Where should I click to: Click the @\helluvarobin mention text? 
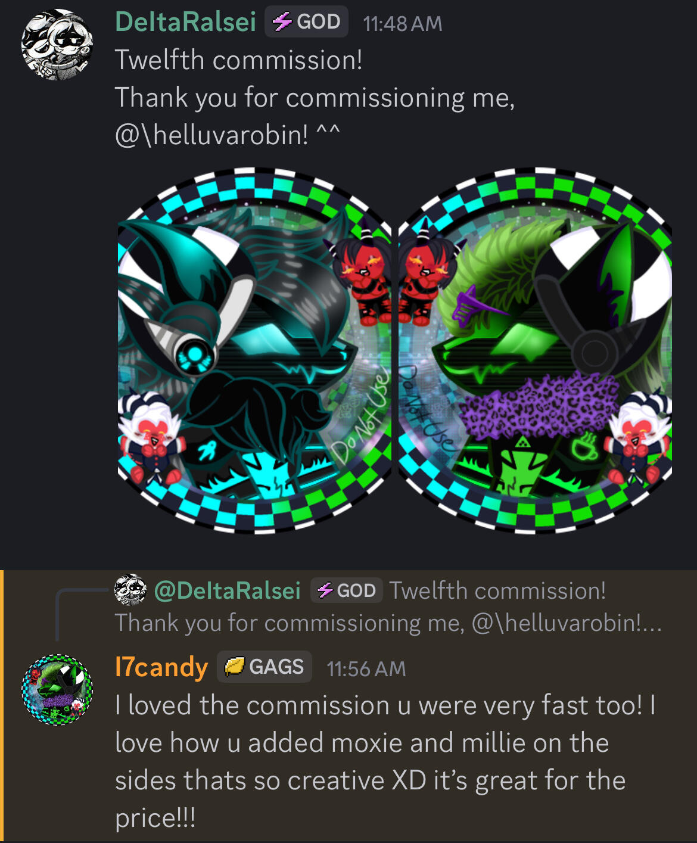pos(211,135)
